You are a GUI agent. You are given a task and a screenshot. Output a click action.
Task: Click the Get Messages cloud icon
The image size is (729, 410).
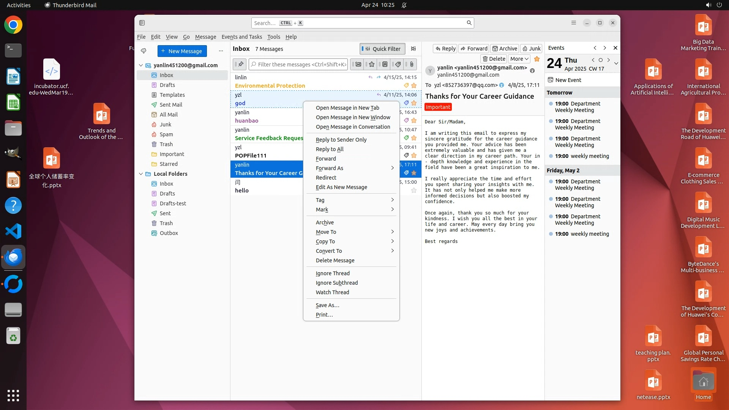[144, 51]
